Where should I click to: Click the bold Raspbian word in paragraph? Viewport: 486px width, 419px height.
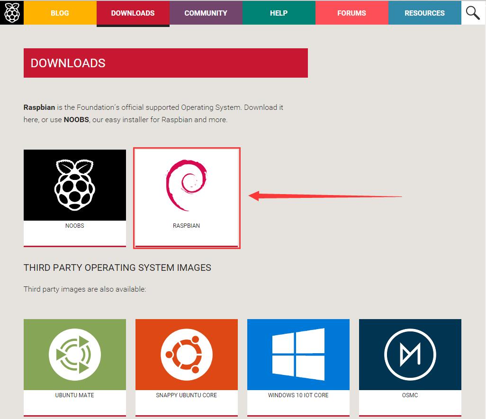point(39,107)
